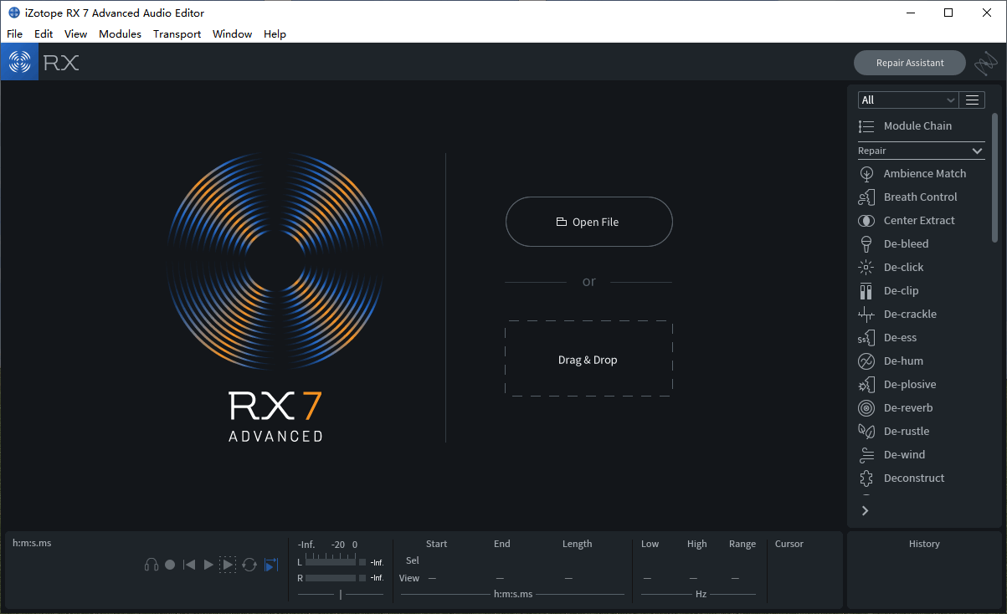Click the De-wind module icon
This screenshot has width=1007, height=614.
[x=866, y=455]
